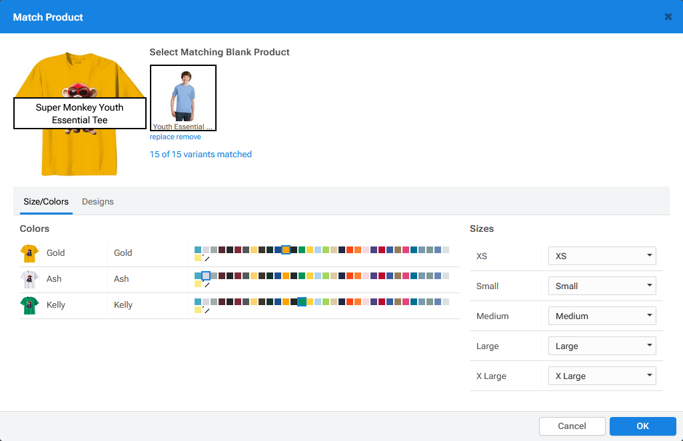
Task: Click the Colors heading
Action: point(35,228)
